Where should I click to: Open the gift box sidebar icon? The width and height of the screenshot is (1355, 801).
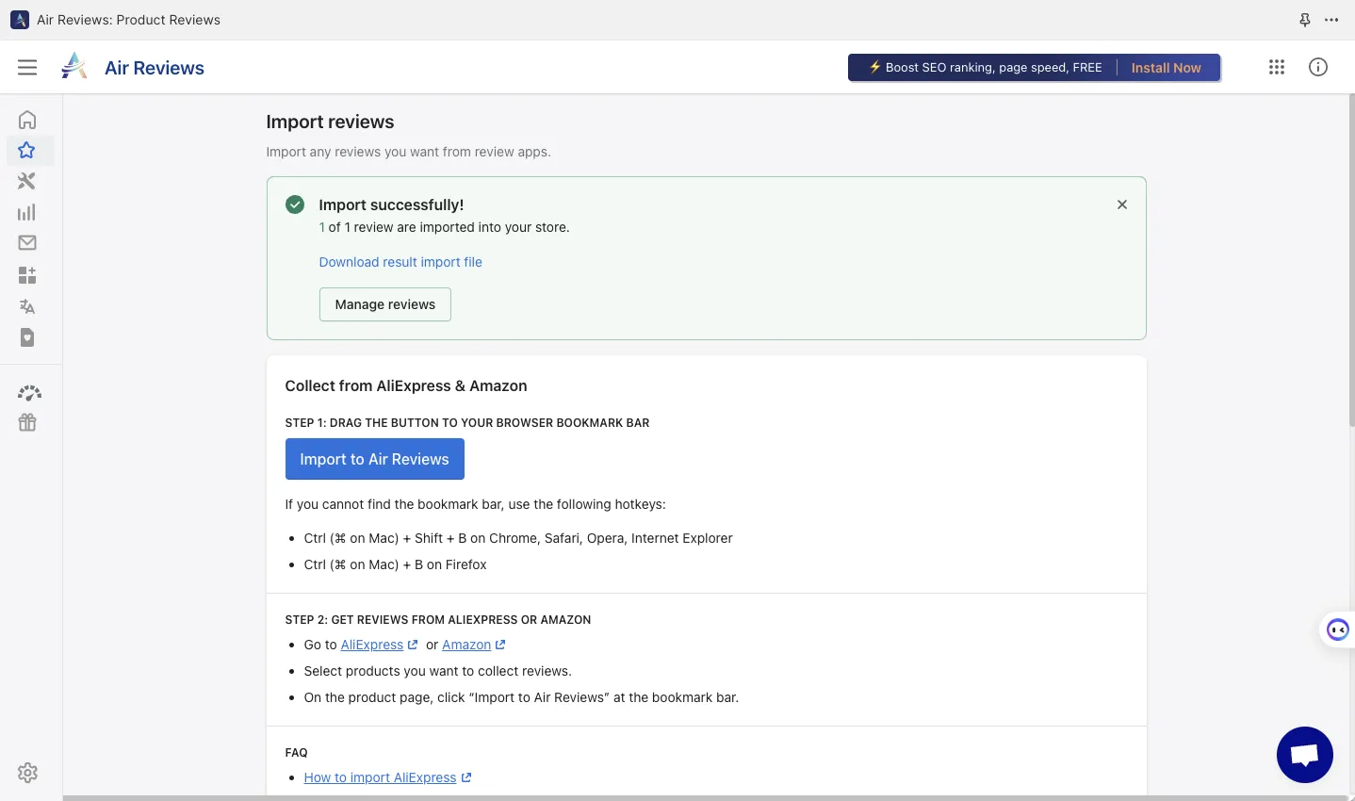click(27, 422)
